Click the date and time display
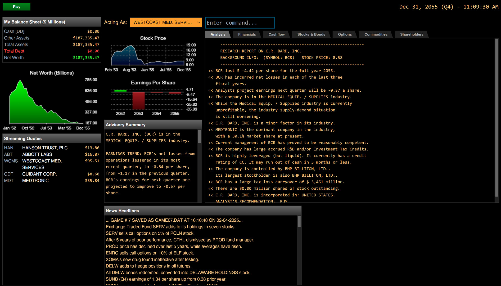The height and width of the screenshot is (286, 501). coord(449,7)
